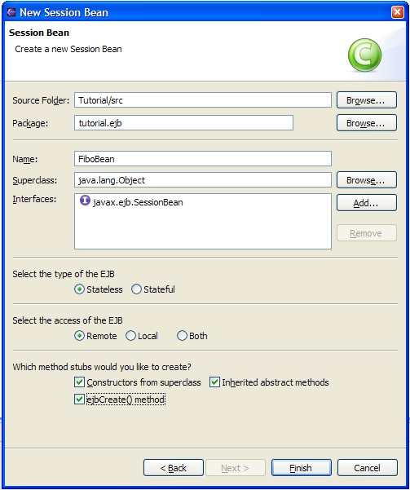Choose Local access for the EJB
The image size is (410, 490).
pos(130,336)
